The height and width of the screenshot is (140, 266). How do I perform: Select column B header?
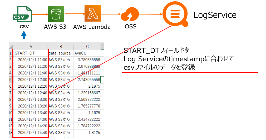tap(61, 46)
